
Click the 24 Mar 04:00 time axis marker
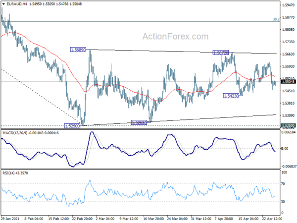(178, 219)
